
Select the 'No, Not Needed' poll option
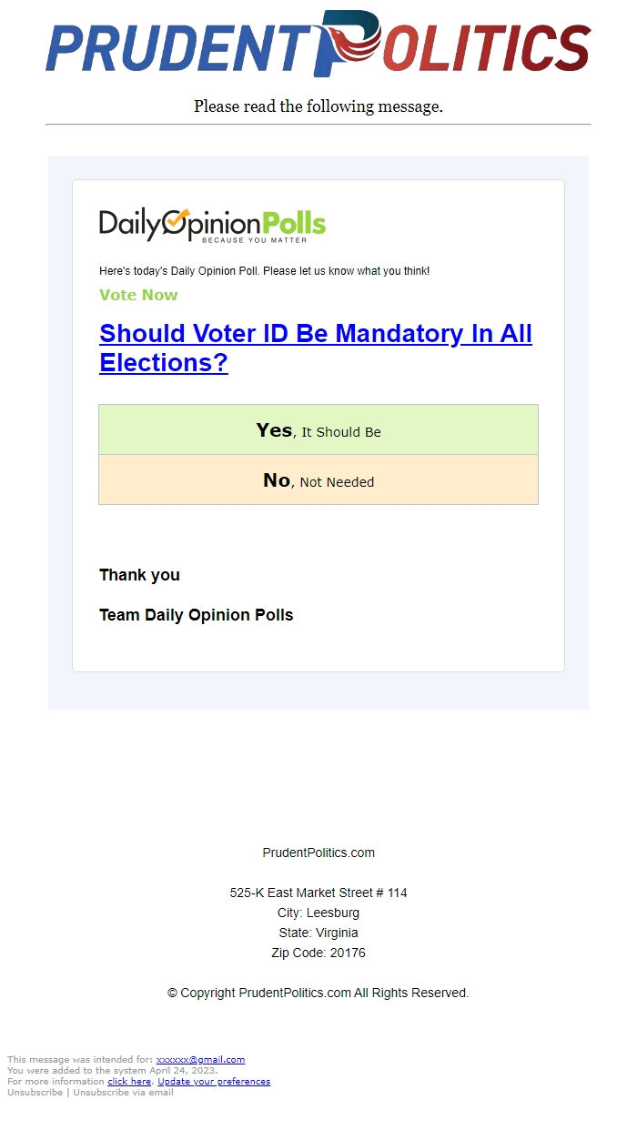tap(317, 480)
